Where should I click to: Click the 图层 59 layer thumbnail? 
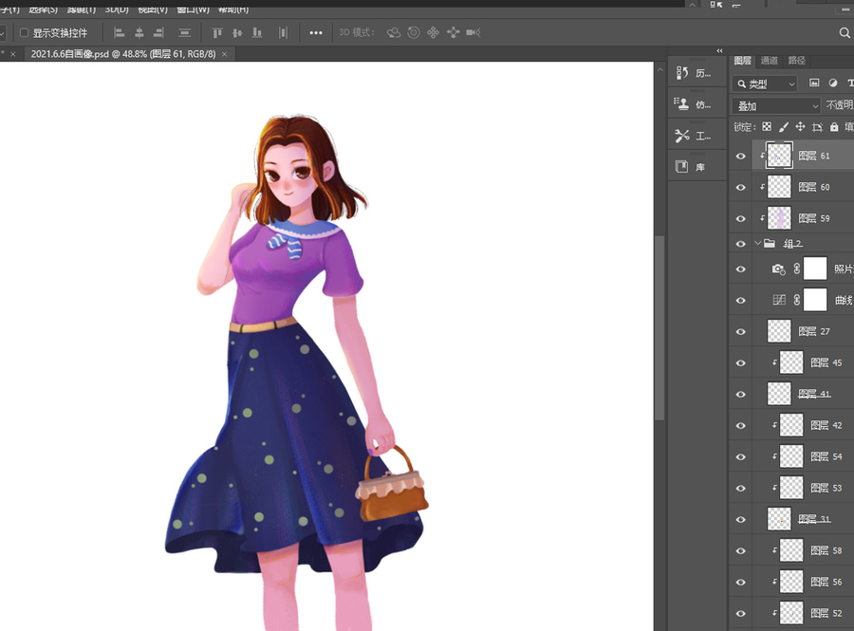coord(779,218)
